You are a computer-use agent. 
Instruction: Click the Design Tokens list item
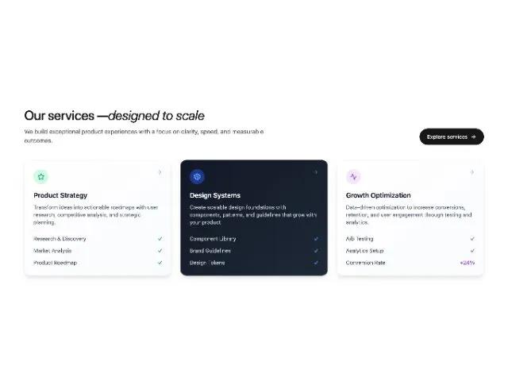point(207,263)
